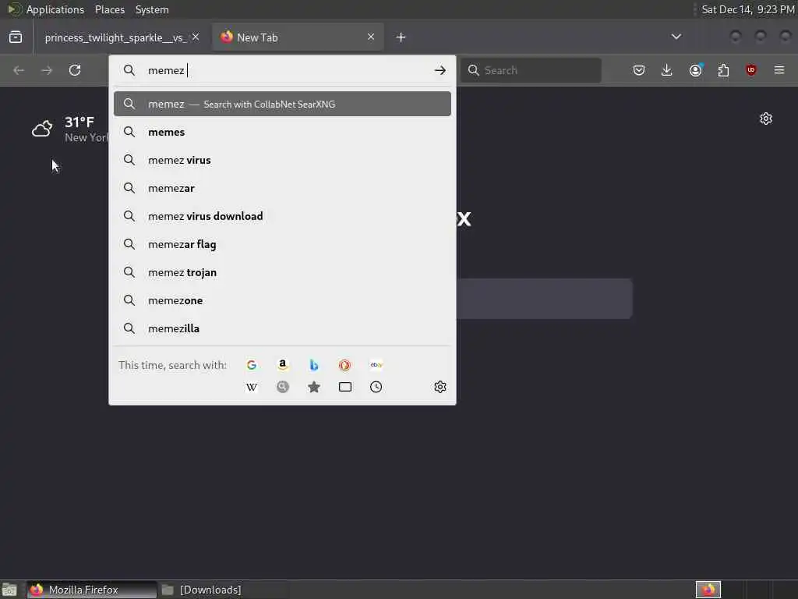Open the Extensions puzzle icon
The width and height of the screenshot is (798, 599).
click(723, 70)
